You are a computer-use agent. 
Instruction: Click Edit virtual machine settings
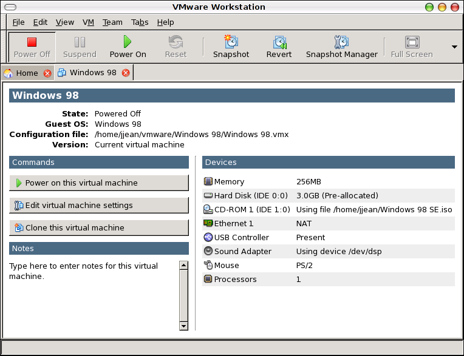(99, 205)
